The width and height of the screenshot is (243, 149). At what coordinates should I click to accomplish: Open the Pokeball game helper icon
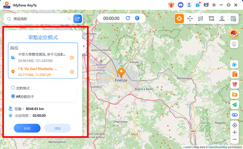pyautogui.click(x=234, y=34)
